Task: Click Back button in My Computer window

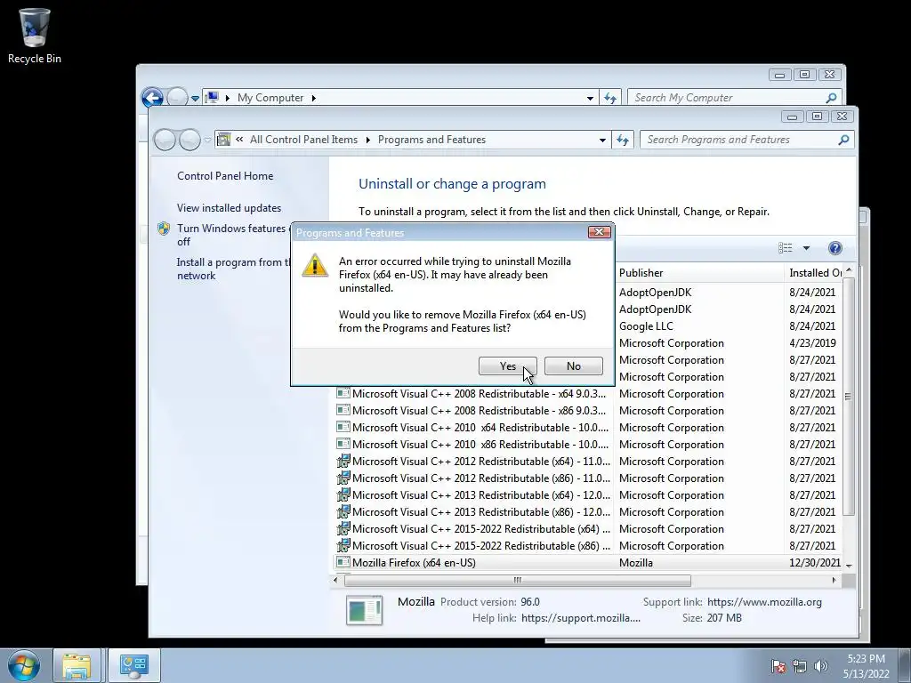Action: (152, 98)
